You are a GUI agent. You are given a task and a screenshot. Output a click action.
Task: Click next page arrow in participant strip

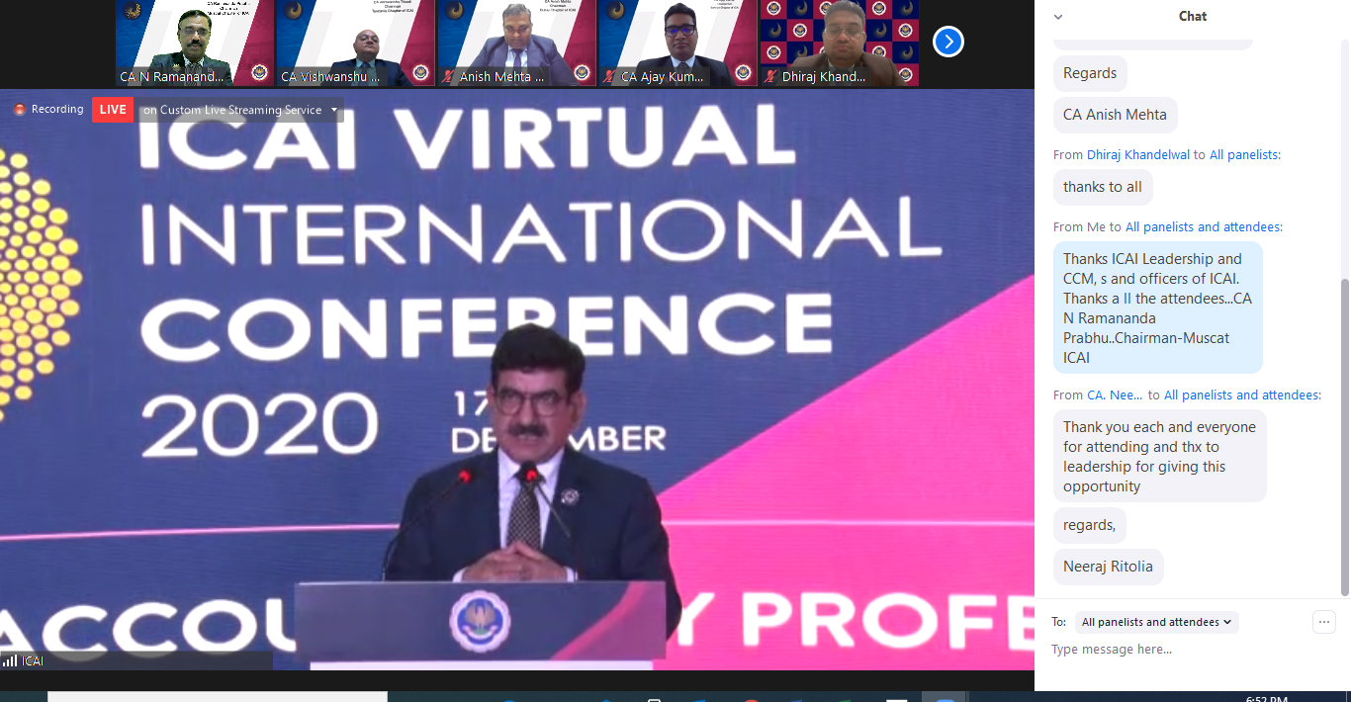[947, 42]
